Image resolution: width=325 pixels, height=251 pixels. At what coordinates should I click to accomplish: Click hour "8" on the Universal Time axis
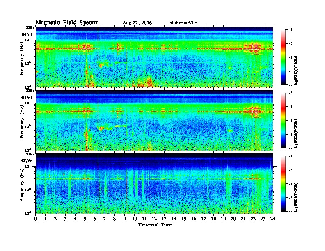(114, 219)
